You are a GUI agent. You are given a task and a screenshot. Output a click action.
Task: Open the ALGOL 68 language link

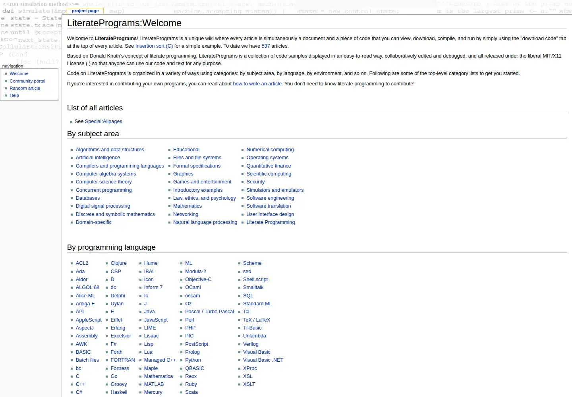coord(87,287)
